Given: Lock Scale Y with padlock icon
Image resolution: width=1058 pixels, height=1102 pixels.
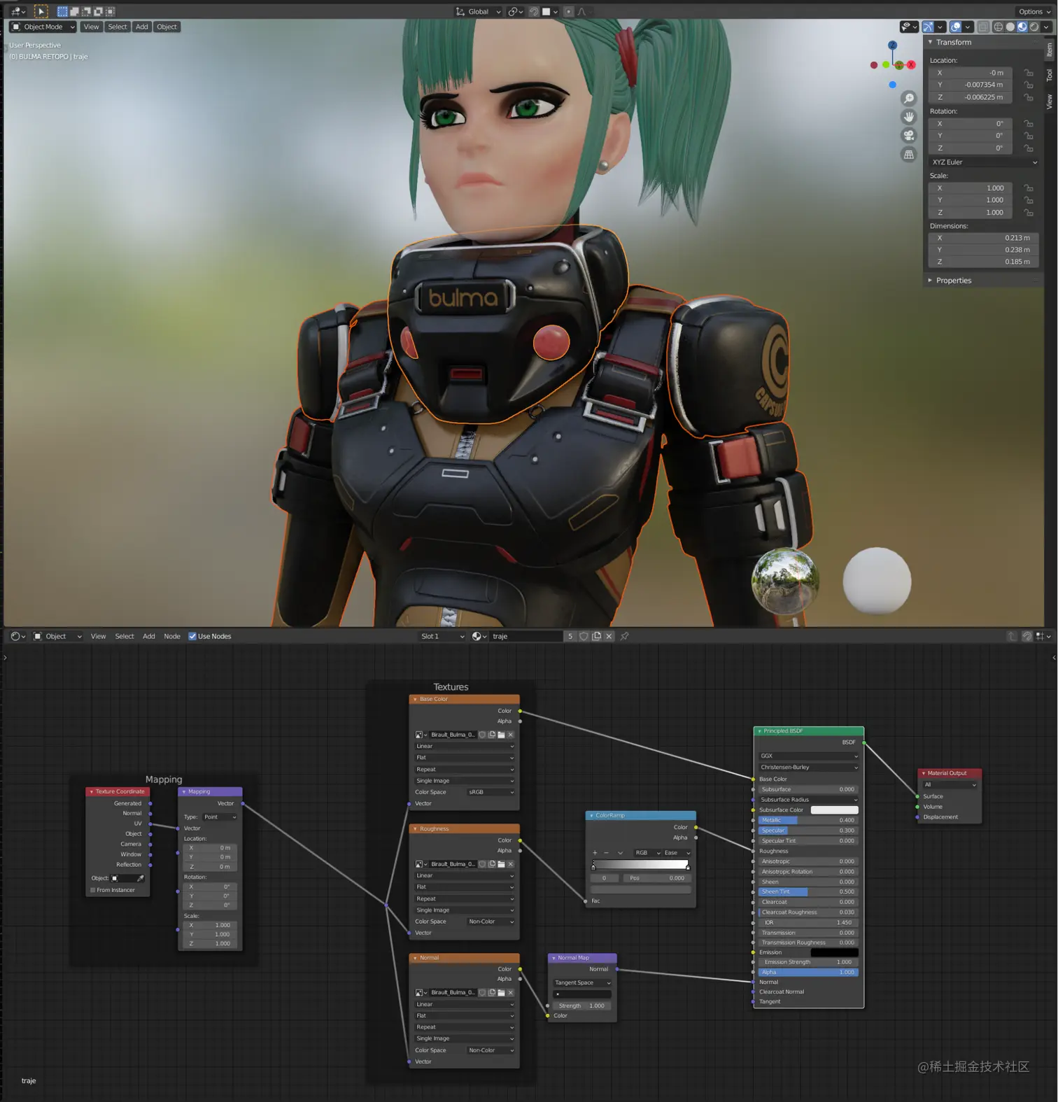Looking at the screenshot, I should coord(1029,200).
